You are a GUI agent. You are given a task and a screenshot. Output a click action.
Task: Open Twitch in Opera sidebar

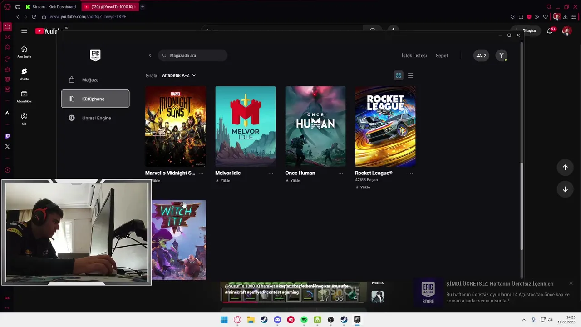coord(7,136)
